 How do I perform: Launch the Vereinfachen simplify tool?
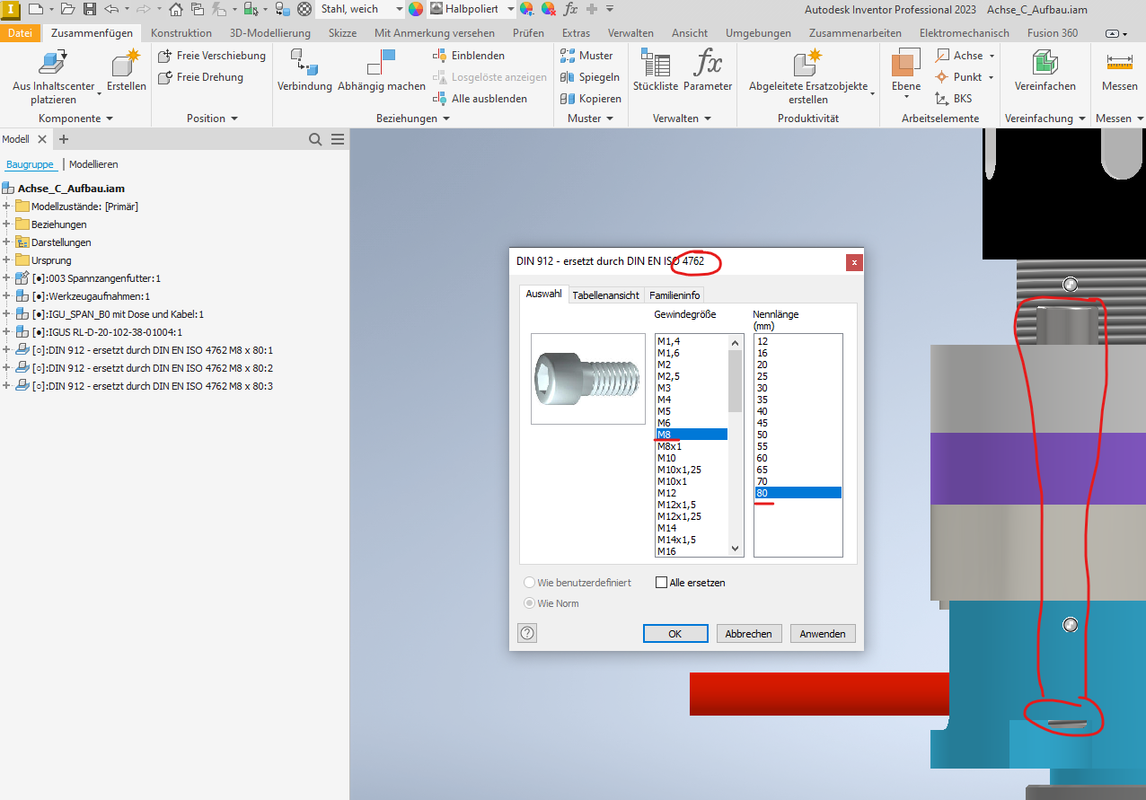point(1045,72)
